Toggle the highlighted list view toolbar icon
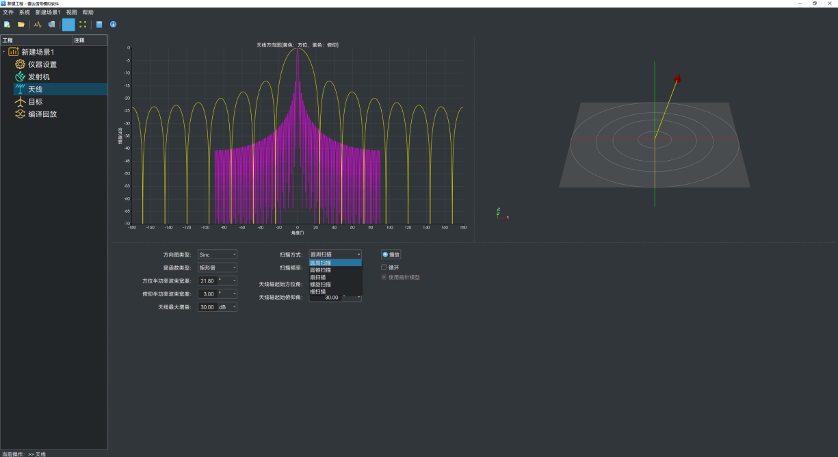This screenshot has width=838, height=457. click(68, 25)
